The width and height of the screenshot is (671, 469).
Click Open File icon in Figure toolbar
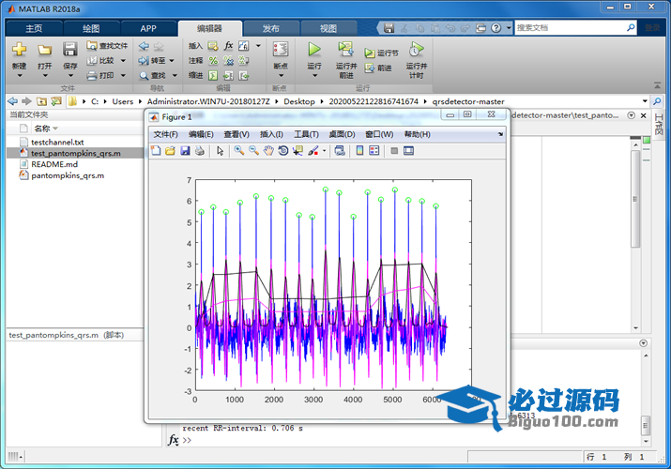(x=170, y=150)
